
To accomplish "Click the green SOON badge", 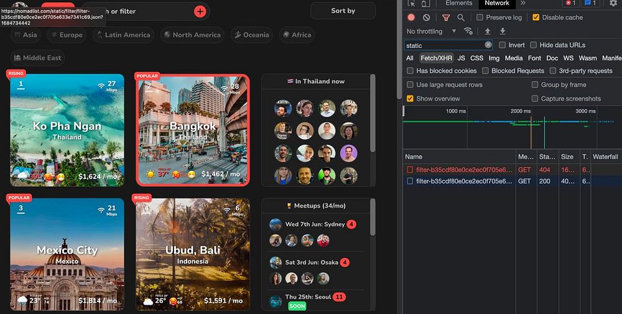I will click(297, 306).
